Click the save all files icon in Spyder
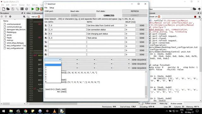 click(x=17, y=9)
